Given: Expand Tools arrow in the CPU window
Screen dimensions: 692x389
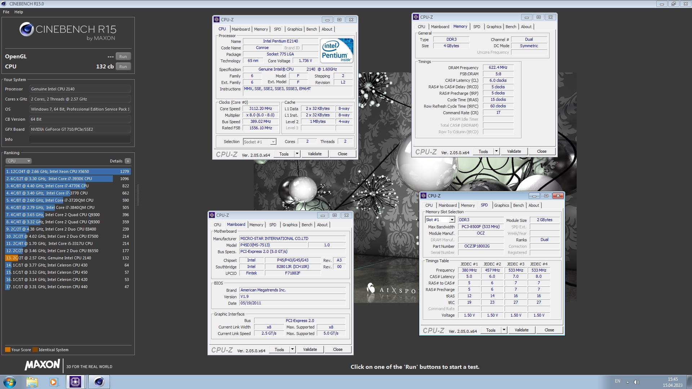Looking at the screenshot, I should tap(297, 154).
